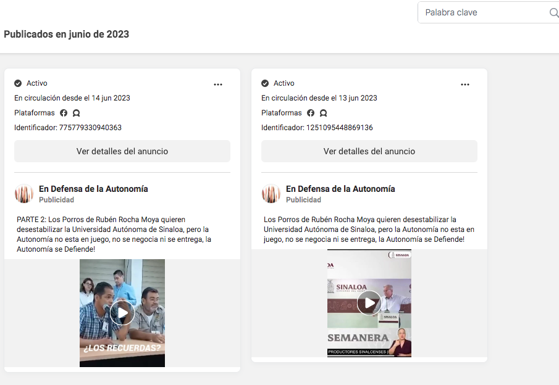This screenshot has width=559, height=385.
Task: Click the Facebook platform icon on left ad
Action: [64, 113]
